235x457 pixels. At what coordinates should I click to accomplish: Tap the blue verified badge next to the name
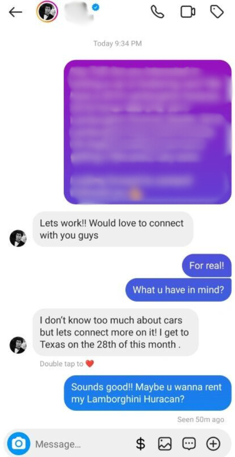96,8
